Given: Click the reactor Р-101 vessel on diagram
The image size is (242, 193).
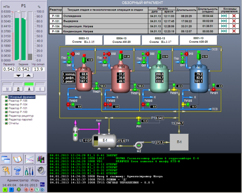Looking at the screenshot, I should click(x=160, y=78).
